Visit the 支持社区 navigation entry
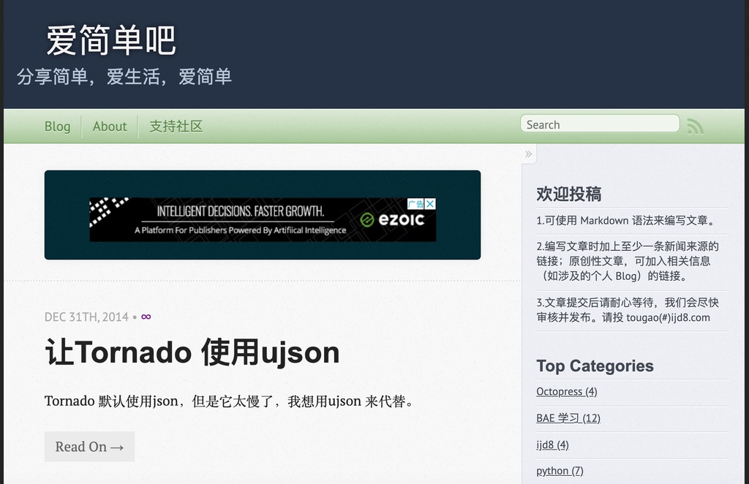 (176, 126)
